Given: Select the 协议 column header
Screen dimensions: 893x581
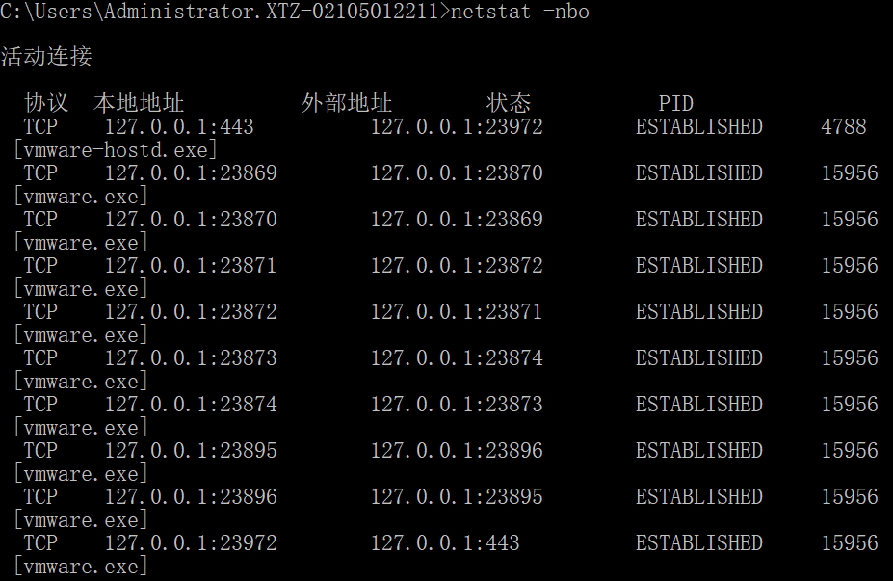Looking at the screenshot, I should point(47,103).
